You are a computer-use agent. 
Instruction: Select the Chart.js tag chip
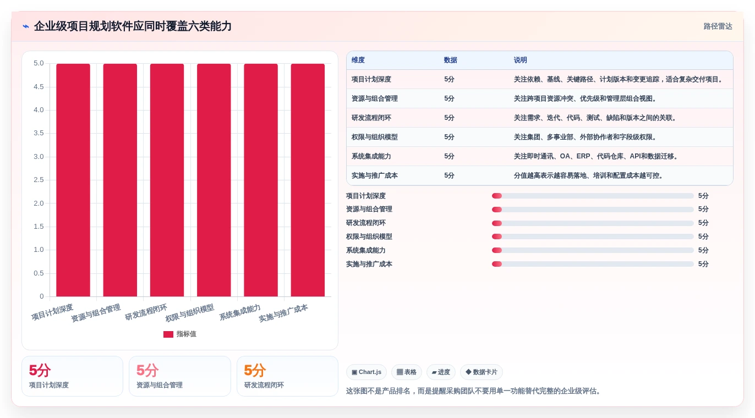pyautogui.click(x=366, y=372)
